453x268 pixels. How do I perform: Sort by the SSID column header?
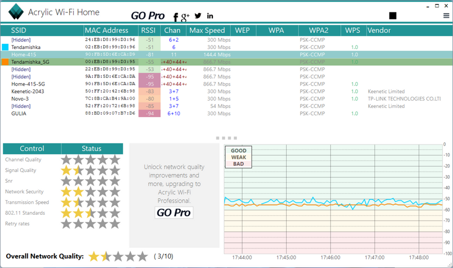[42, 30]
